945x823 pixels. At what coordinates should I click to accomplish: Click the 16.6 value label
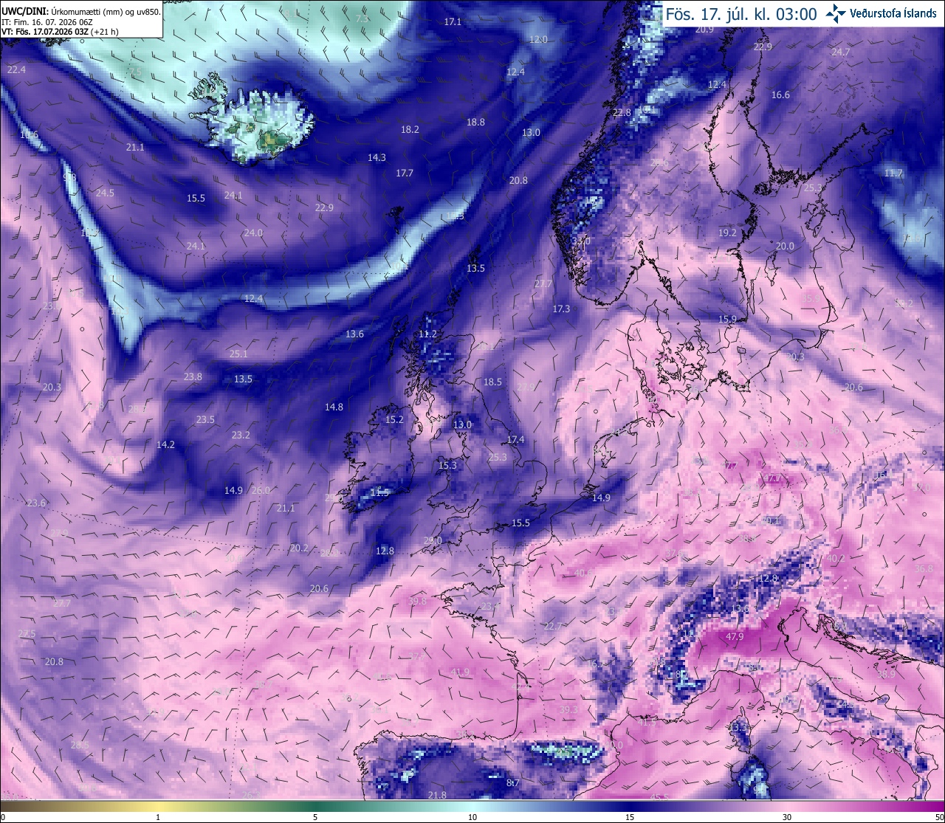point(780,94)
